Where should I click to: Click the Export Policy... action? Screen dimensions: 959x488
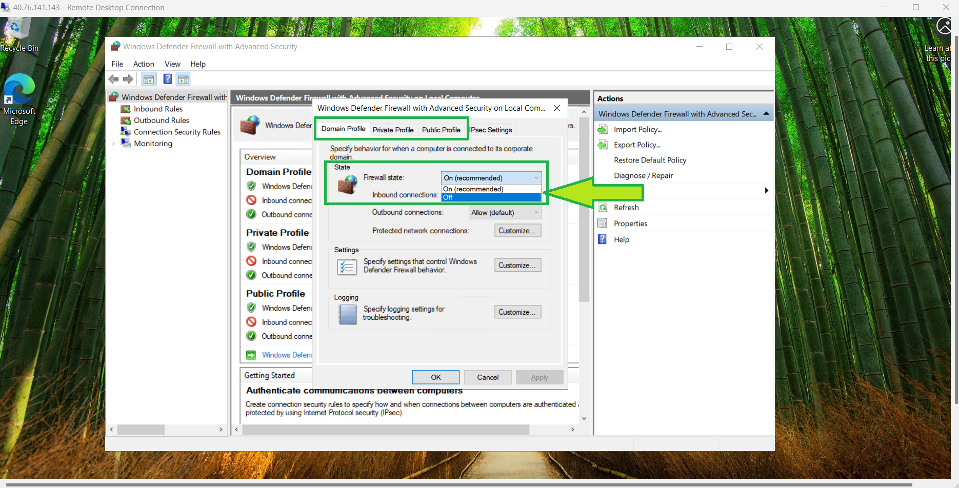[x=637, y=145]
